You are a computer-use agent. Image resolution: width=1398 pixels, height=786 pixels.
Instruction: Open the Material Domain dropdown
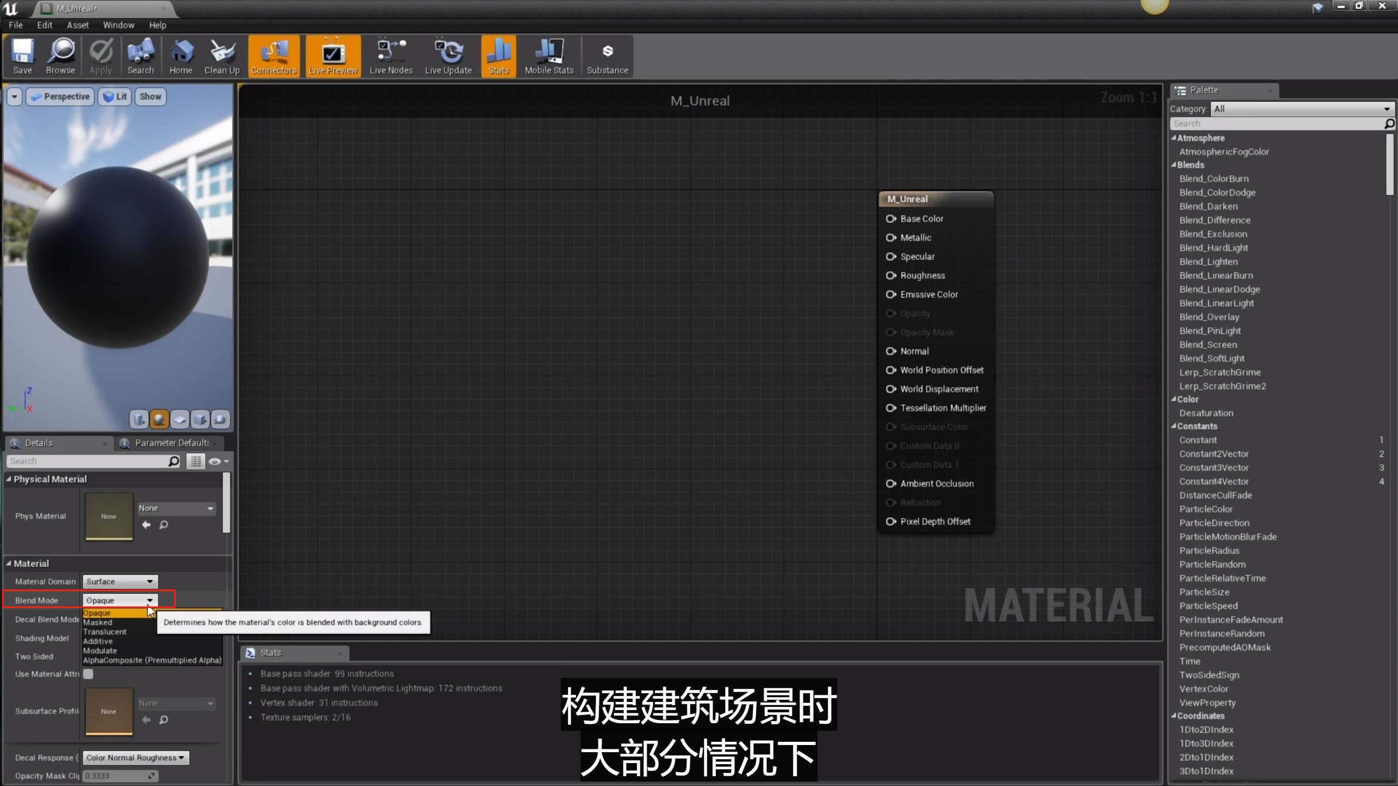coord(120,581)
